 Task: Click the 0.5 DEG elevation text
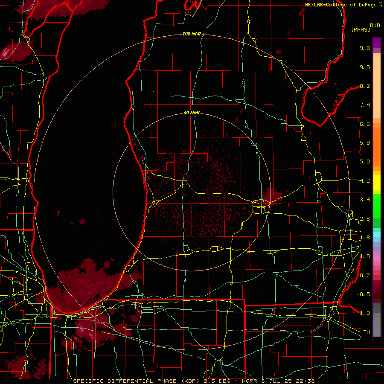(217, 381)
